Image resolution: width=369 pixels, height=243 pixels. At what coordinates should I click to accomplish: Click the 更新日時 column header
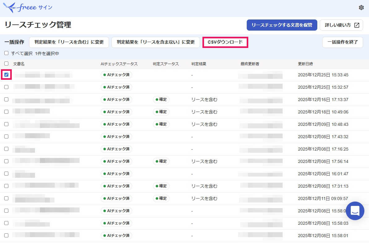point(306,64)
